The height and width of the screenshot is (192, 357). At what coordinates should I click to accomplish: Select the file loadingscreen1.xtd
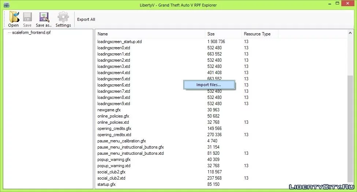click(x=114, y=54)
